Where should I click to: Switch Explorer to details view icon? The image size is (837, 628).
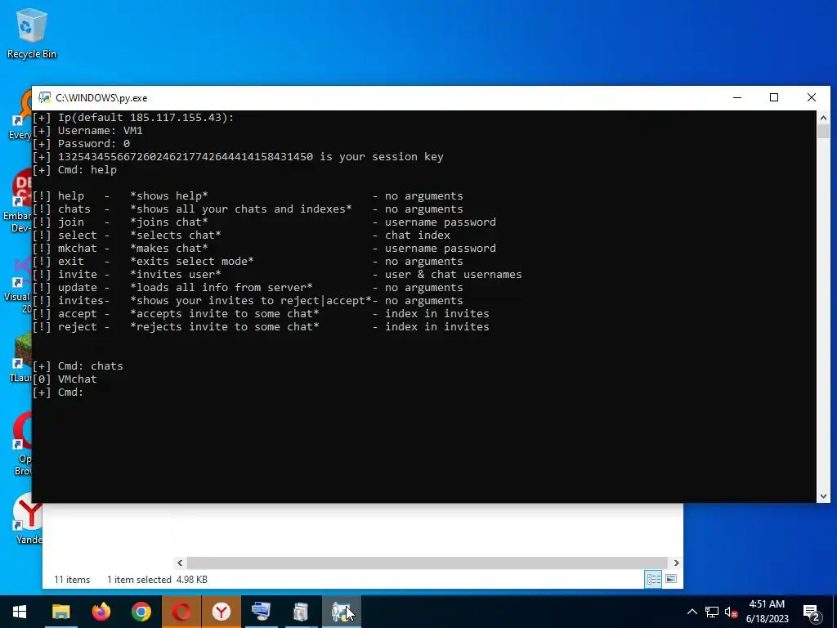[653, 580]
